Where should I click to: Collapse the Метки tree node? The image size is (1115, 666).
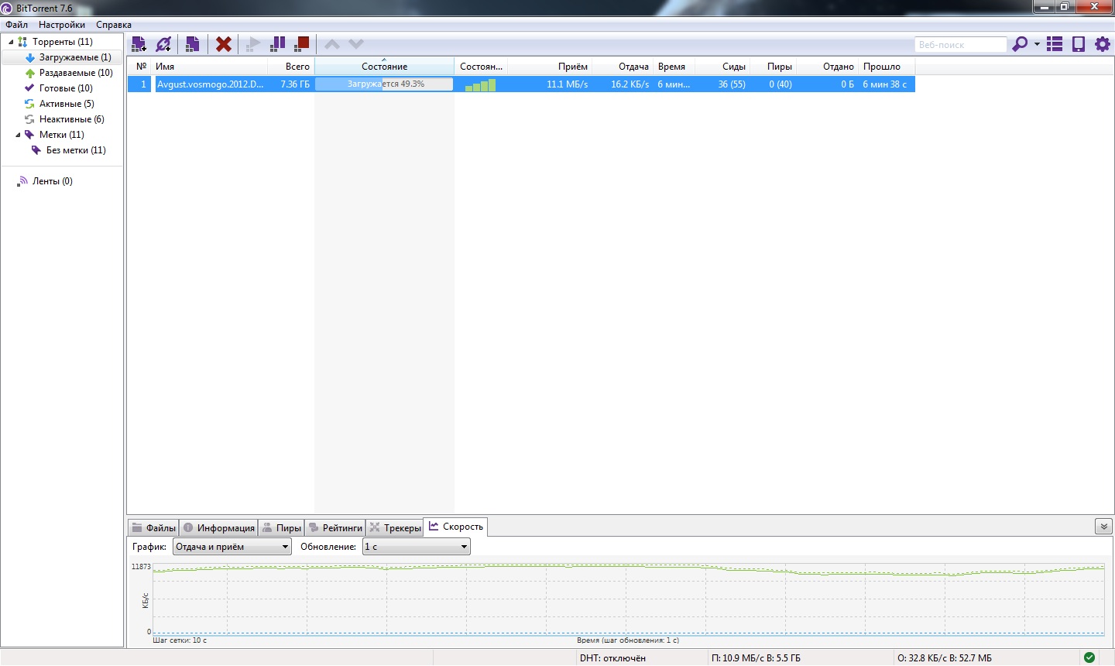pyautogui.click(x=18, y=135)
